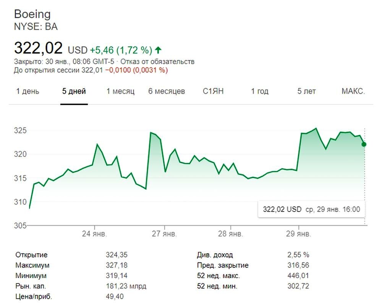Click the USD currency label
This screenshot has width=382, height=306.
click(78, 50)
